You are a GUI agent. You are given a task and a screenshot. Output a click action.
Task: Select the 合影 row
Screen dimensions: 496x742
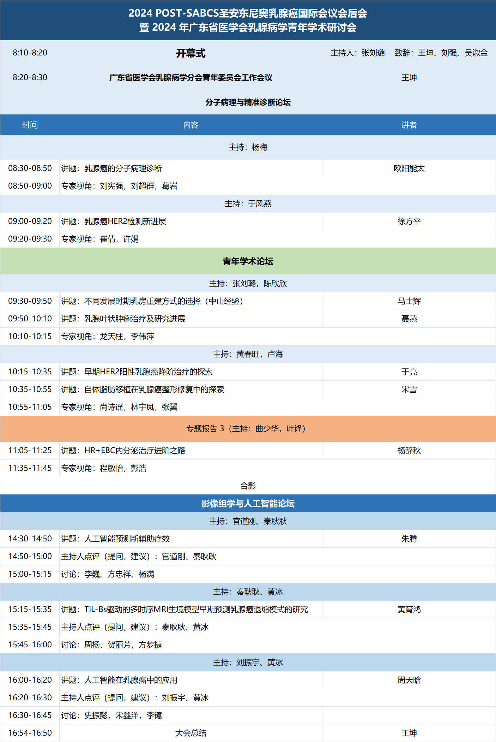coord(248,486)
